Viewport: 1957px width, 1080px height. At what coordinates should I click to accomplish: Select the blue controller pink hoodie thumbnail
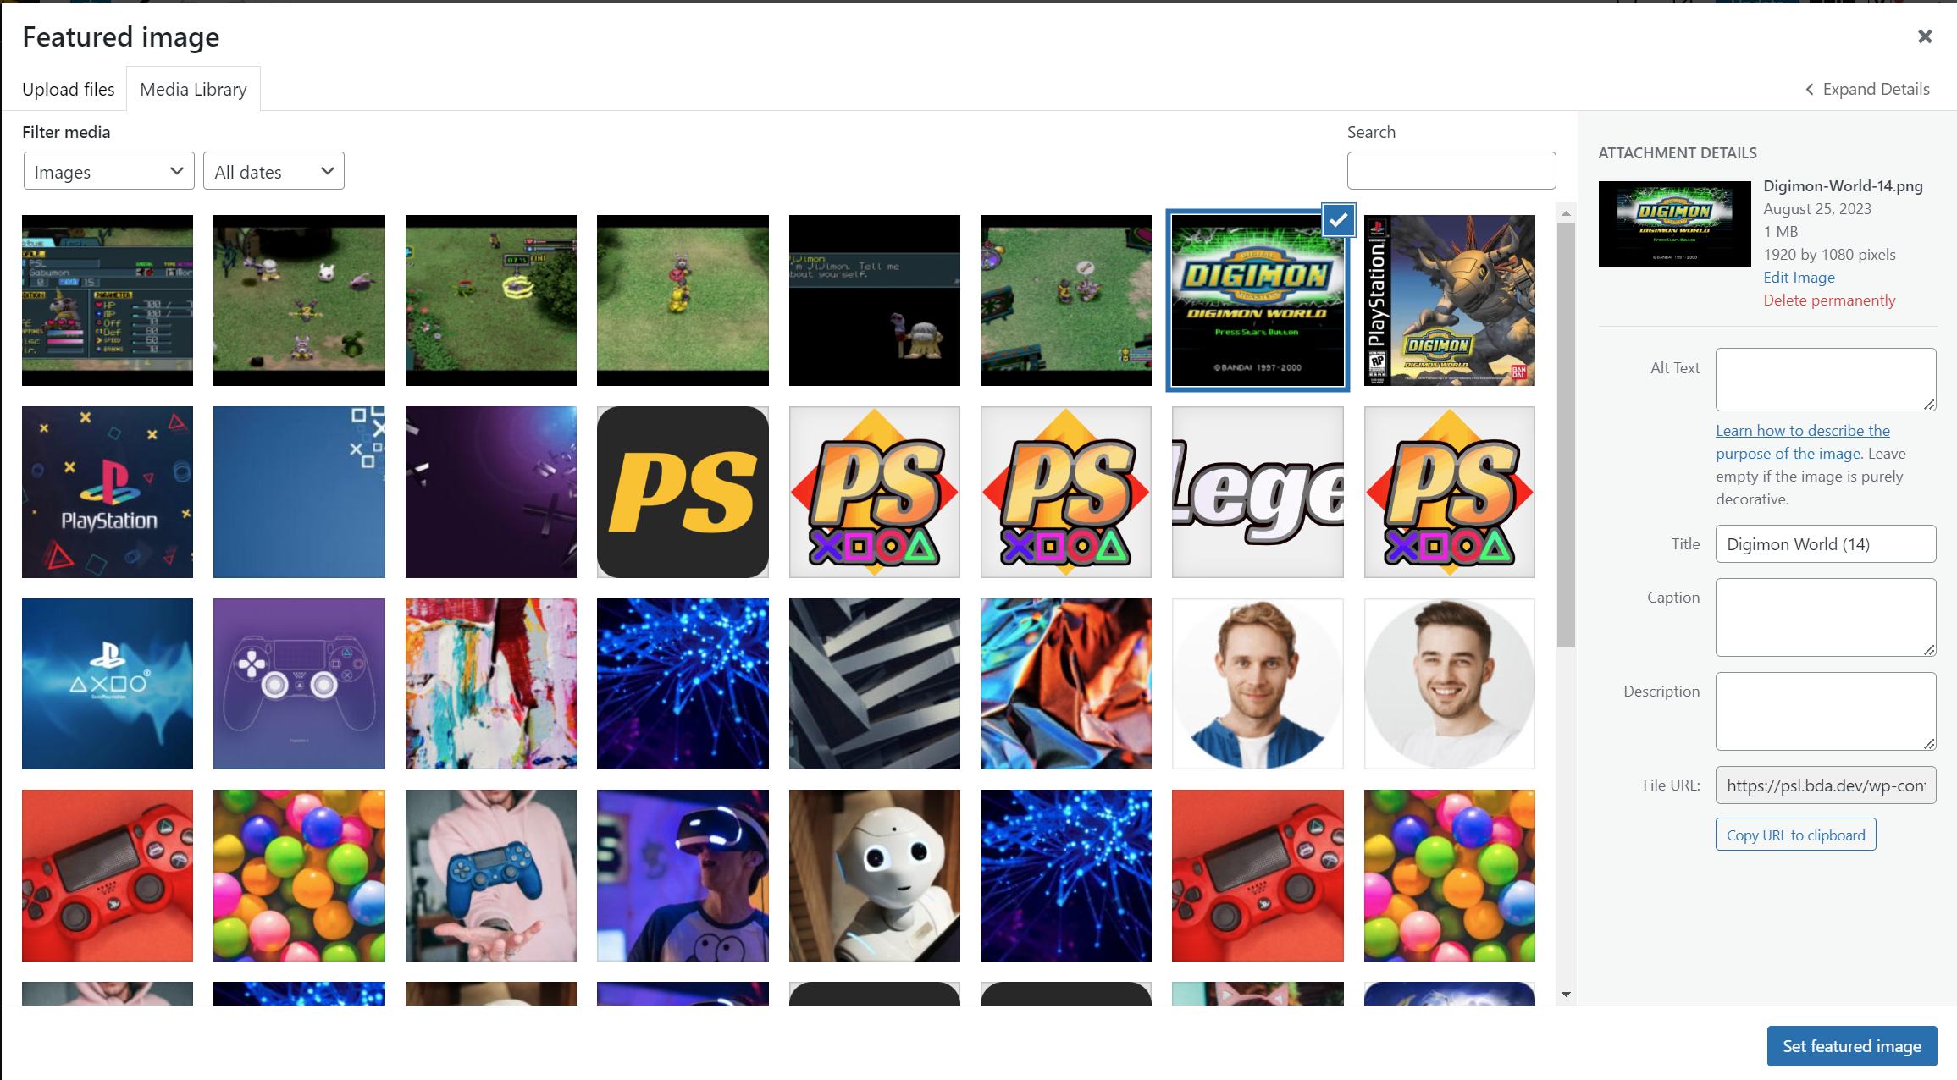(x=490, y=875)
